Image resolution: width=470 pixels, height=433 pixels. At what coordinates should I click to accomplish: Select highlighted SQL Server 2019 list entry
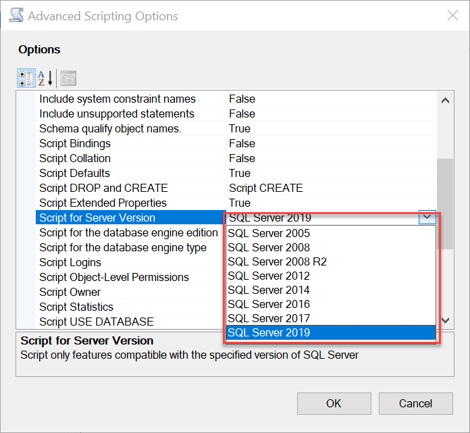pyautogui.click(x=331, y=332)
